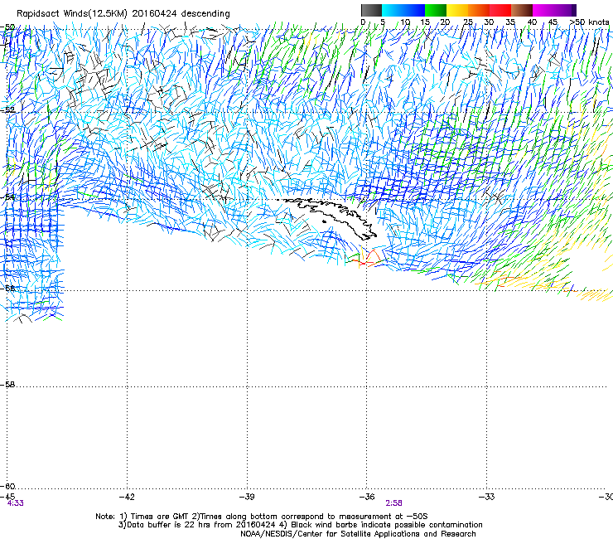This screenshot has width=613, height=539.
Task: Click the '-33' longitude label
Action: point(486,497)
